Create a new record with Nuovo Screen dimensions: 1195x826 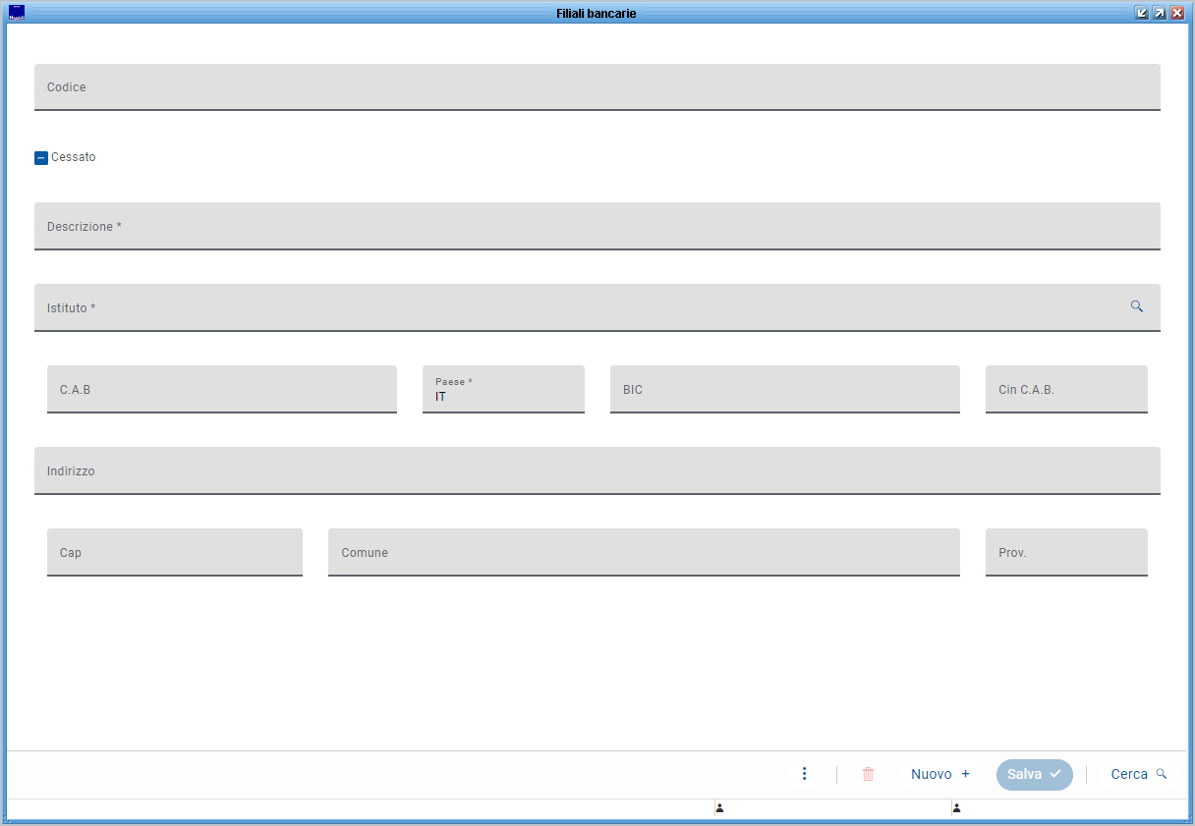pyautogui.click(x=940, y=774)
